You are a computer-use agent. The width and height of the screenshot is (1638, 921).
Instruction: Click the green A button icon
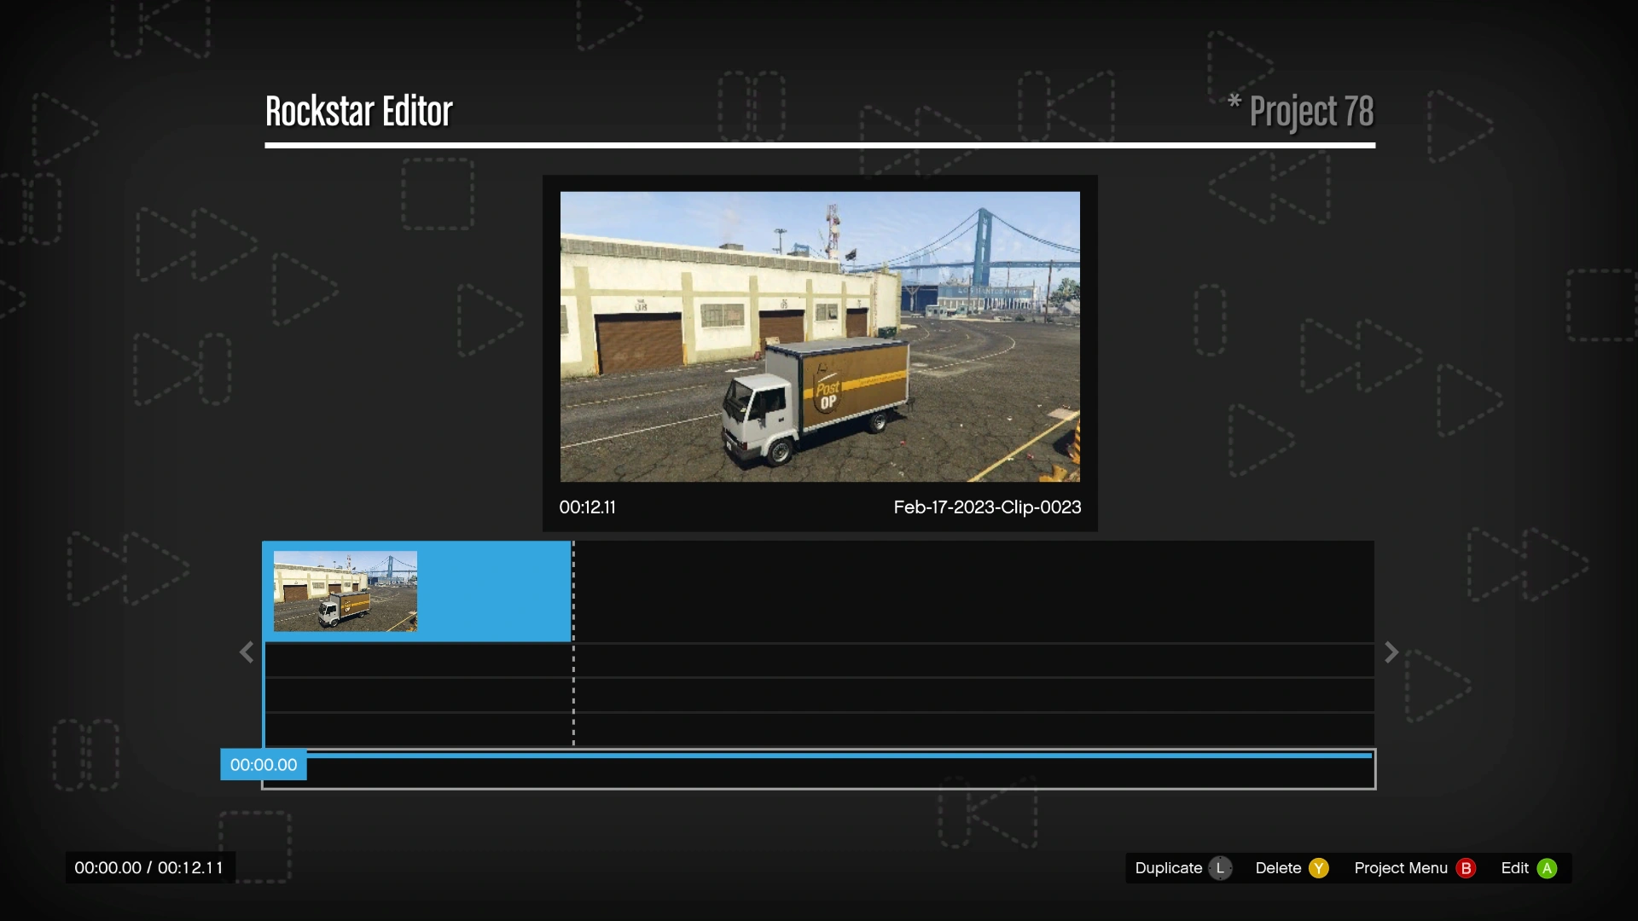[x=1547, y=868]
